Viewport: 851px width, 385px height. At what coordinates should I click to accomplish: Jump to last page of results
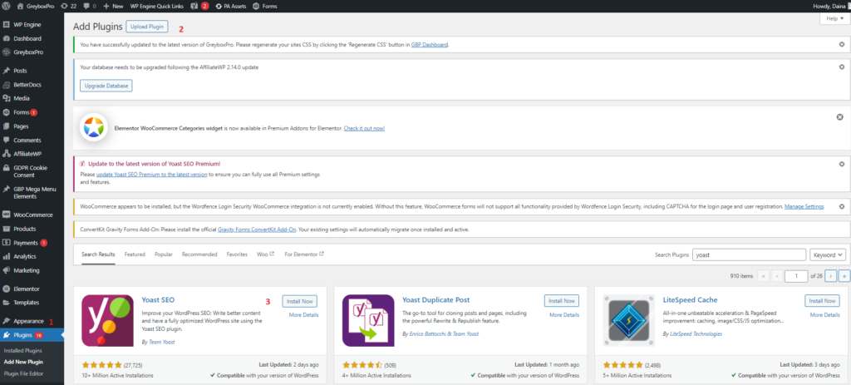[844, 276]
